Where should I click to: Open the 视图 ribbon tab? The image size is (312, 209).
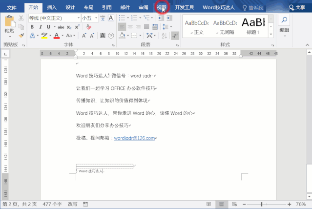click(x=162, y=7)
